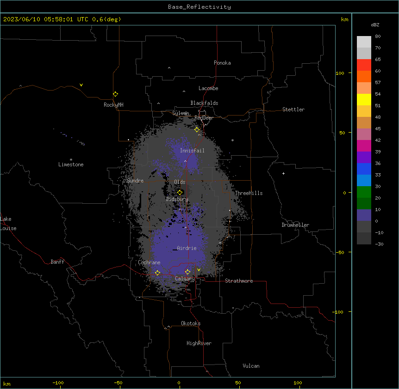The height and width of the screenshot is (389, 399).
Task: Click the Blackfalds label
Action: [x=204, y=103]
